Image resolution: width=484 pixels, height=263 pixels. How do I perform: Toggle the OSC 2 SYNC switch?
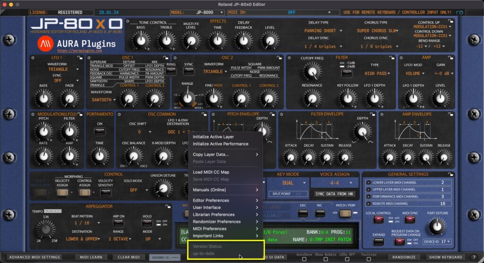(189, 71)
